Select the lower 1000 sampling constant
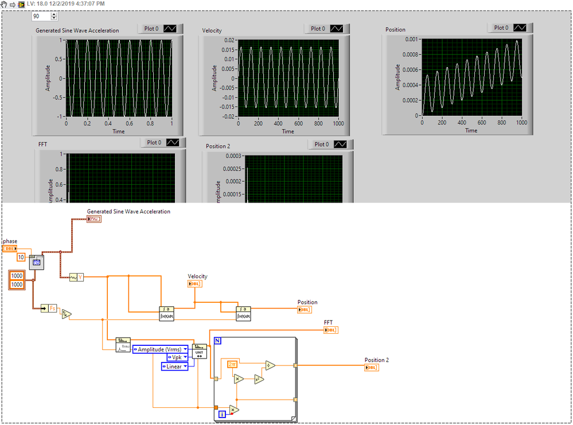 (17, 284)
